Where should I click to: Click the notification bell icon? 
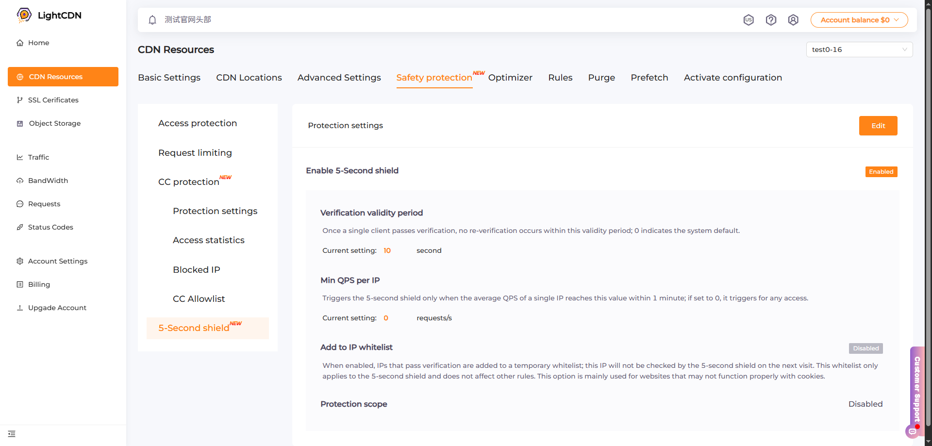click(152, 20)
